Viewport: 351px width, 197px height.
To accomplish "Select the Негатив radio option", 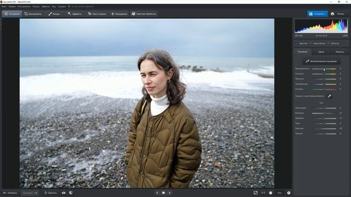I will click(x=333, y=43).
